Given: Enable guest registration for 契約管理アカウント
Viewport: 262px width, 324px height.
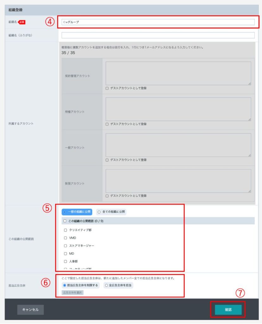Looking at the screenshot, I should click(x=107, y=88).
